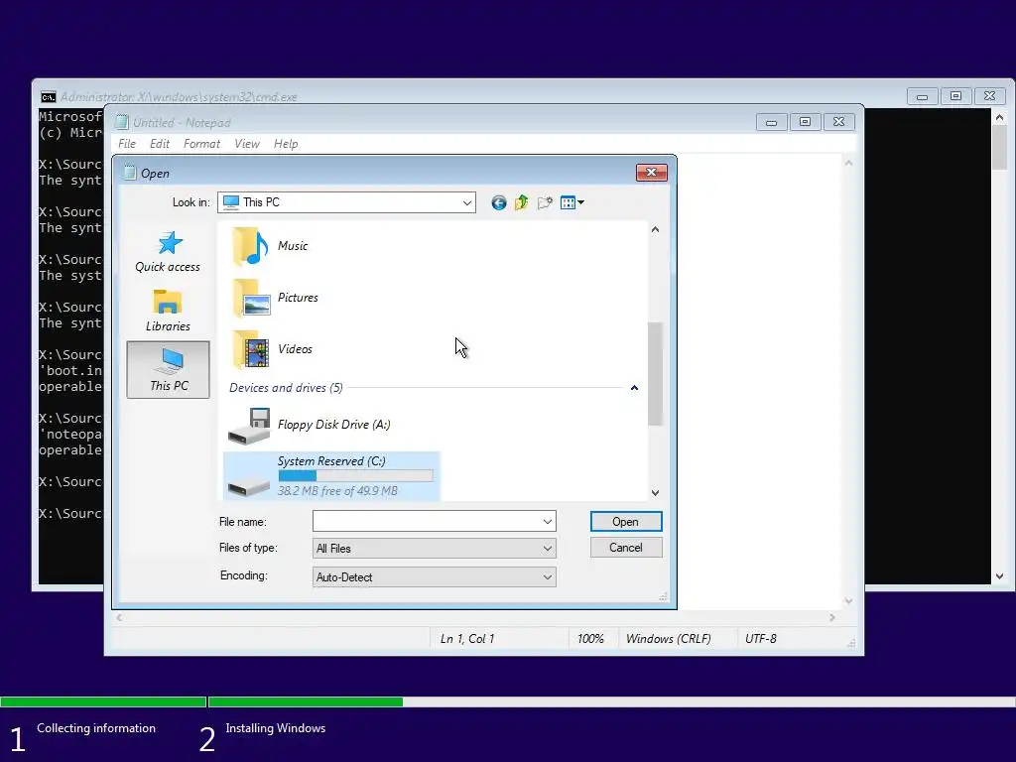
Task: Expand the Look in dropdown
Action: coord(466,202)
